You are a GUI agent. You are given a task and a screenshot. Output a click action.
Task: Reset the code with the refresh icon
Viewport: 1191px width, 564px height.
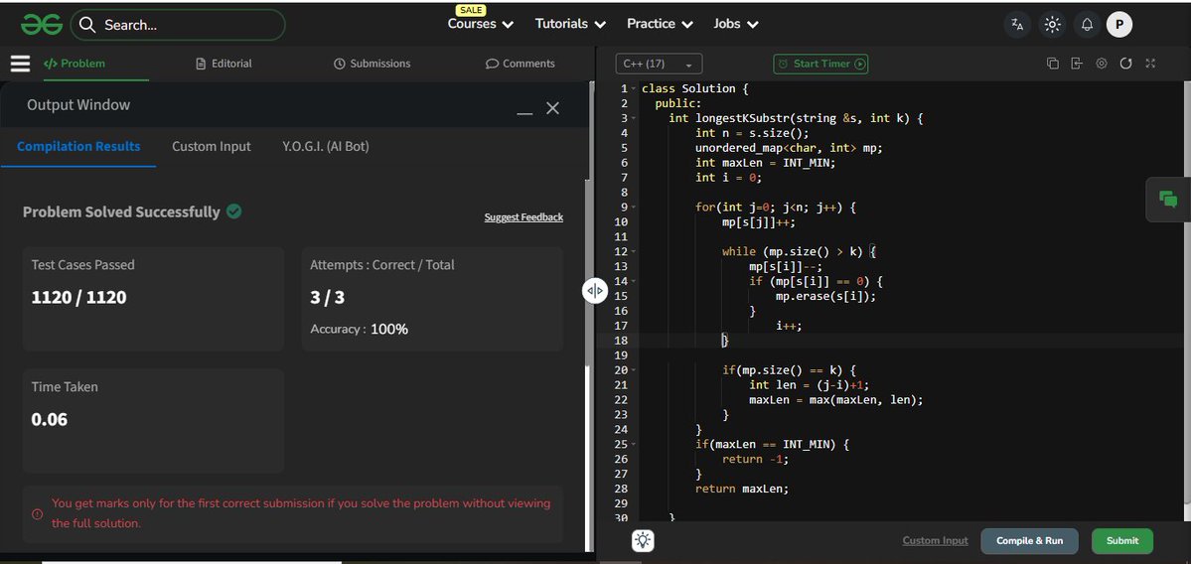point(1125,64)
